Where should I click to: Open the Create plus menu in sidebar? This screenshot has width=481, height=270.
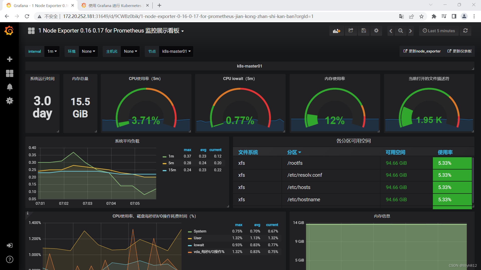click(x=10, y=59)
